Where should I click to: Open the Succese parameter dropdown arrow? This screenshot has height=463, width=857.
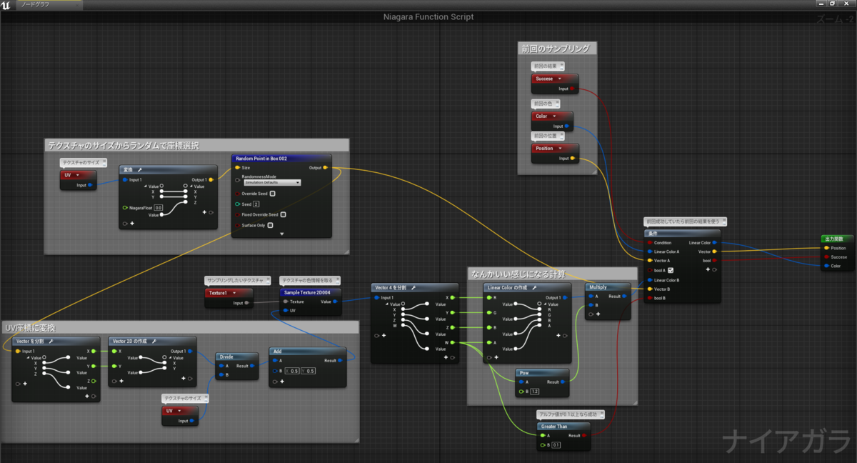559,79
